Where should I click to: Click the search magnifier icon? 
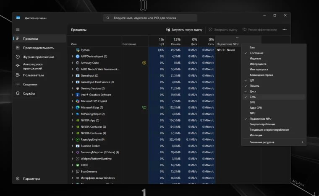click(x=108, y=18)
